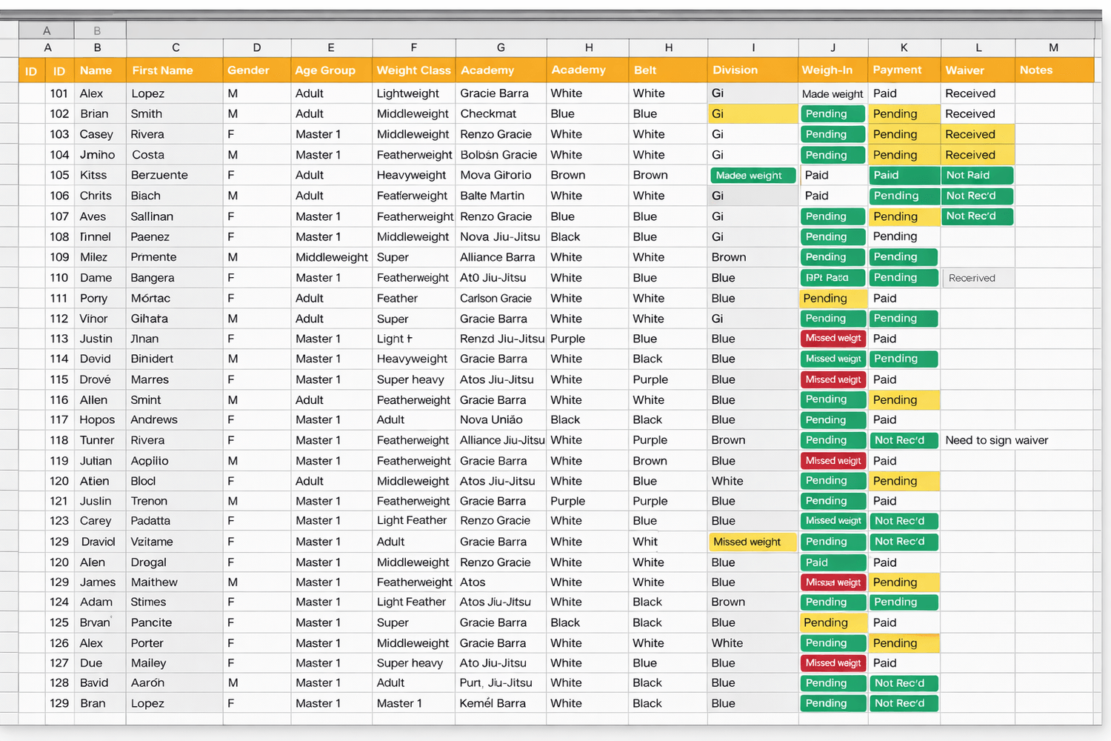The height and width of the screenshot is (741, 1111).
Task: Click the ID cell containing 101
Action: click(x=59, y=93)
